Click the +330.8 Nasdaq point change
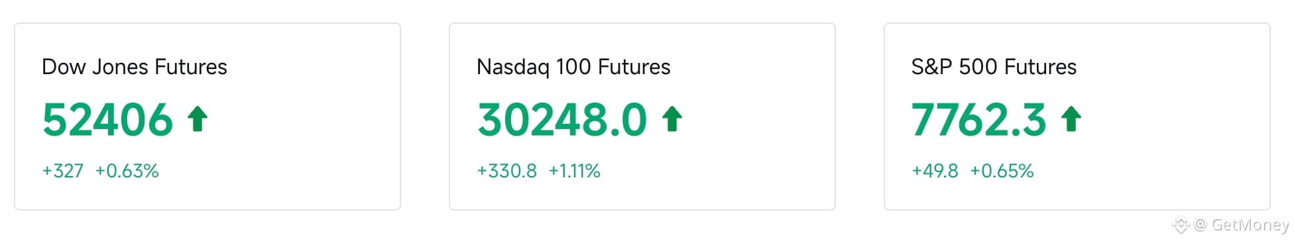 click(507, 171)
